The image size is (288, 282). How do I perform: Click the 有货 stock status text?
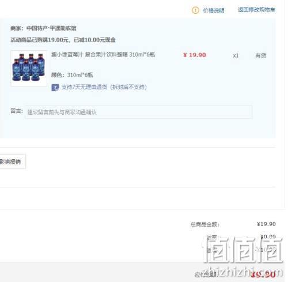point(261,55)
